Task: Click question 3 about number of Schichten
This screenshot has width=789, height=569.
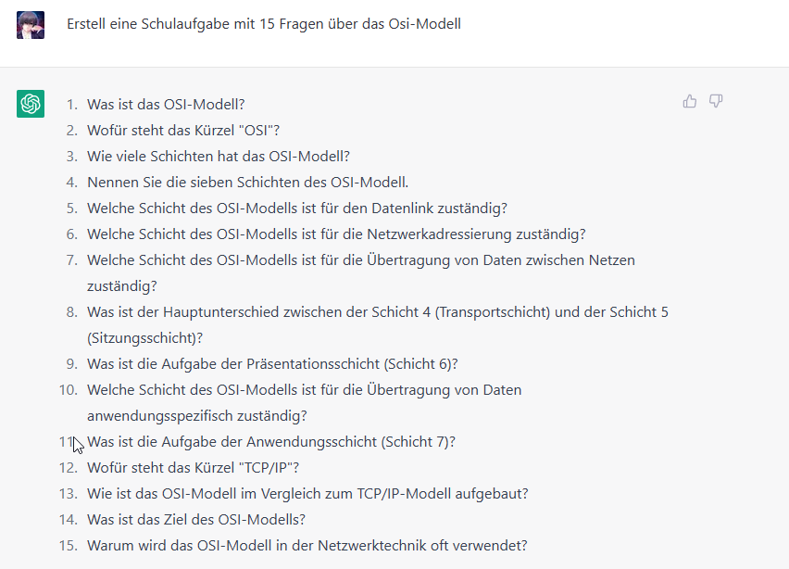Action: (219, 156)
